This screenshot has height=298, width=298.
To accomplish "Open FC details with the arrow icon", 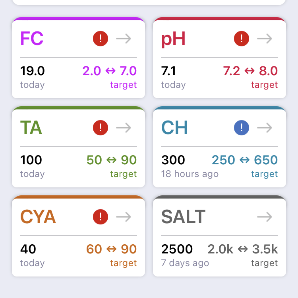I will [124, 39].
